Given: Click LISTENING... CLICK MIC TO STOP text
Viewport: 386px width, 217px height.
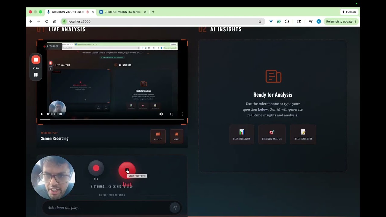Looking at the screenshot, I should tap(112, 187).
